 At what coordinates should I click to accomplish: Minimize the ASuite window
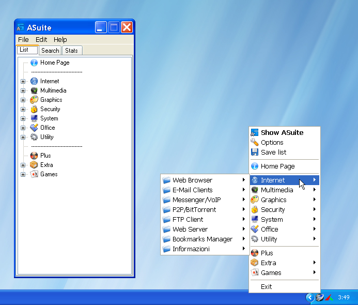coord(101,27)
